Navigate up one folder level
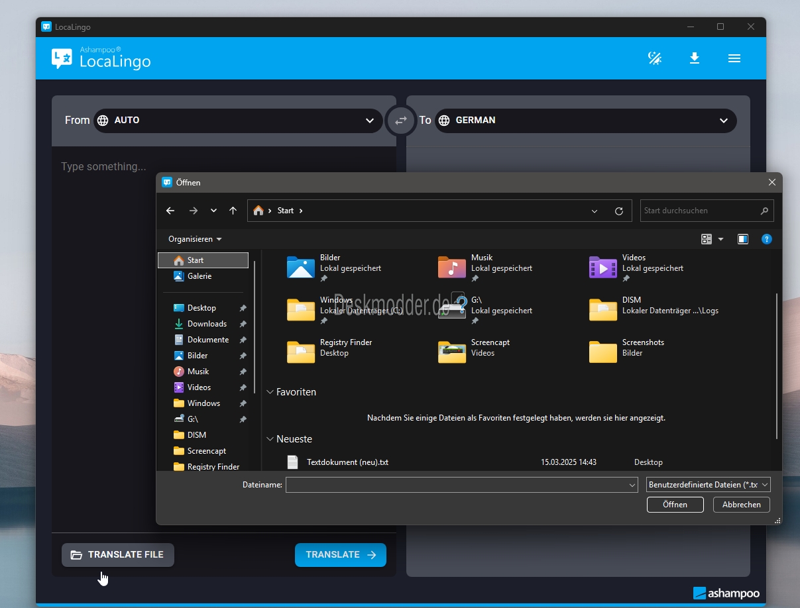This screenshot has height=608, width=800. tap(233, 211)
